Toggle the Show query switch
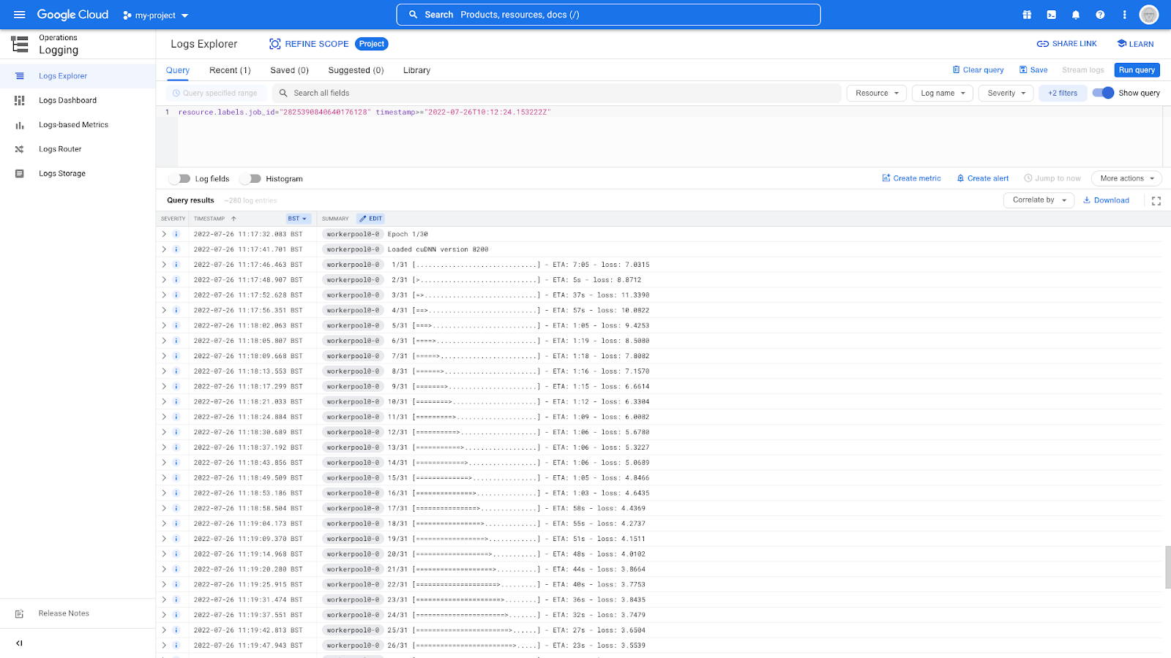The height and width of the screenshot is (658, 1171). (x=1103, y=93)
